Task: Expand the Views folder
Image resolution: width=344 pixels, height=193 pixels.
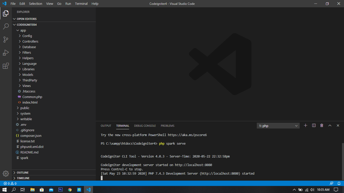Action: tap(54, 86)
